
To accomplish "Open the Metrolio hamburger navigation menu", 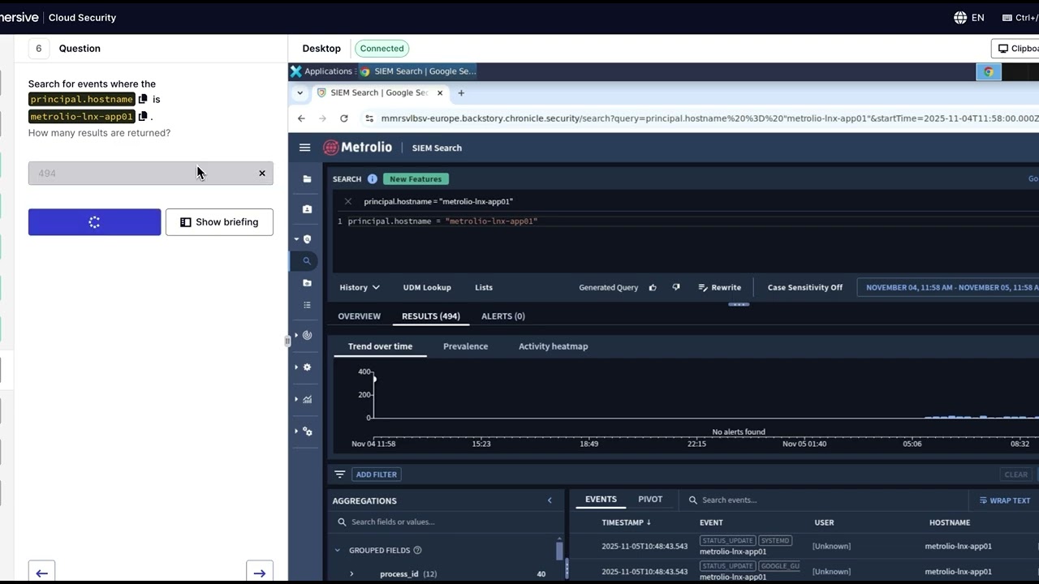I will tap(304, 148).
